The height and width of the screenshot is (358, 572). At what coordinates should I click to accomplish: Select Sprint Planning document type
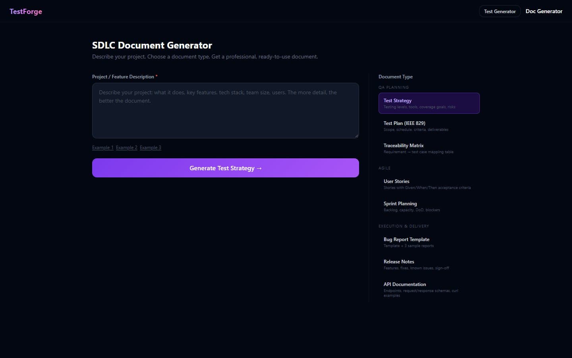(429, 206)
